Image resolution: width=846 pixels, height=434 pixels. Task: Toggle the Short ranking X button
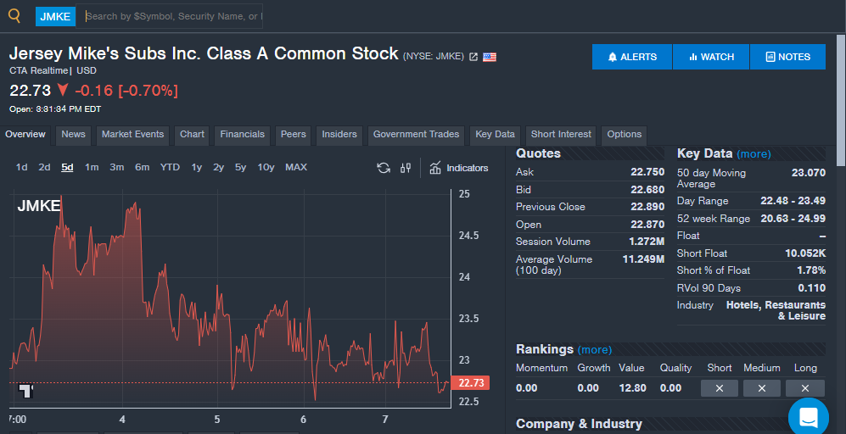tap(720, 388)
